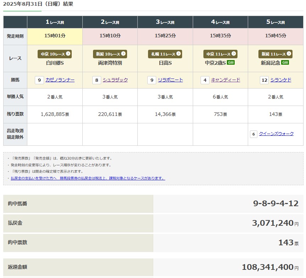This screenshot has height=278, width=306.
Task: Open the 新潟 11レース race button
Action: 275,54
